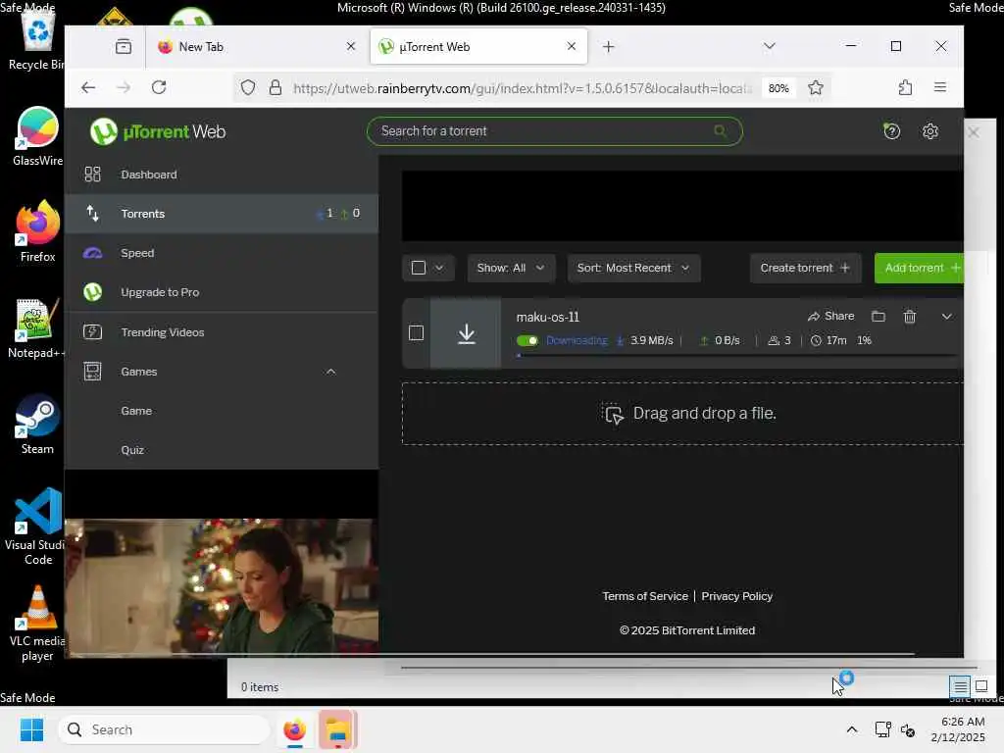The width and height of the screenshot is (1004, 753).
Task: Open the Speed page
Action: point(221,253)
